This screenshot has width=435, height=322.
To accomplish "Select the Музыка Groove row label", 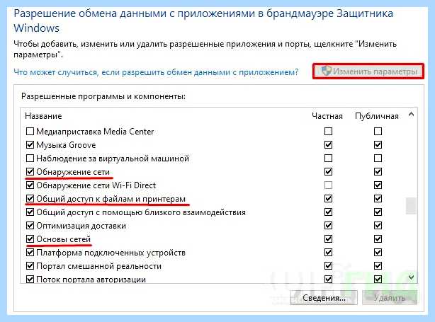I will [x=66, y=145].
